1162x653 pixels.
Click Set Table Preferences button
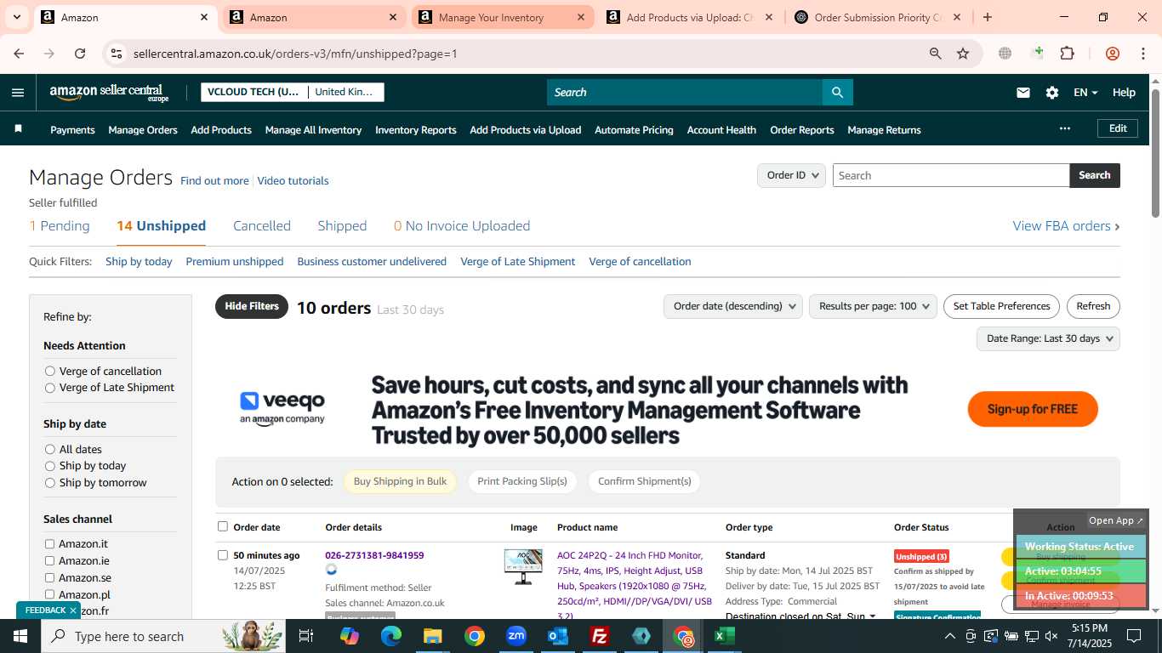(x=1001, y=306)
